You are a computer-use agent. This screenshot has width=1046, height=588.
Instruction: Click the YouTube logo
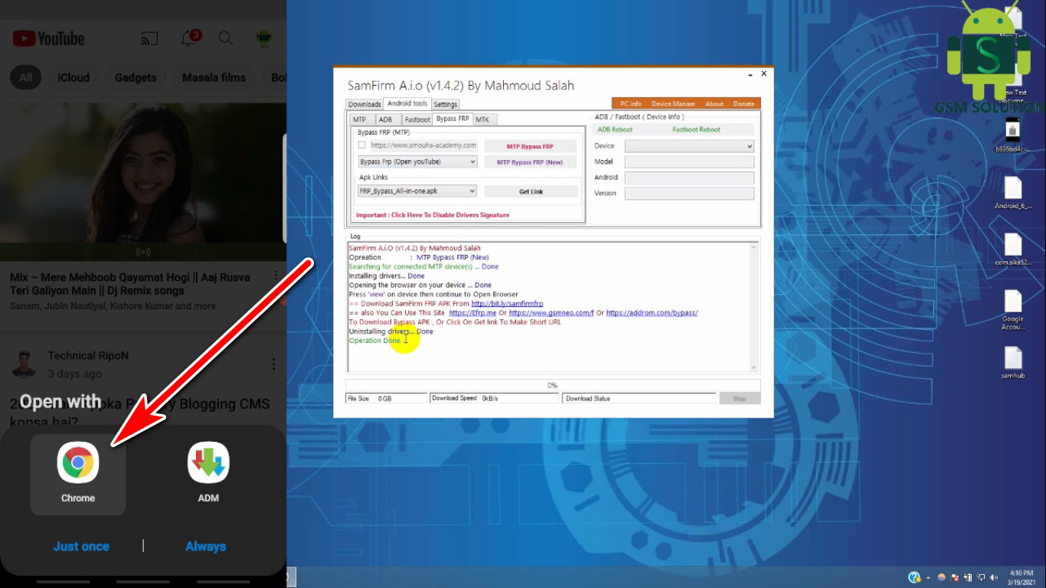pyautogui.click(x=48, y=38)
